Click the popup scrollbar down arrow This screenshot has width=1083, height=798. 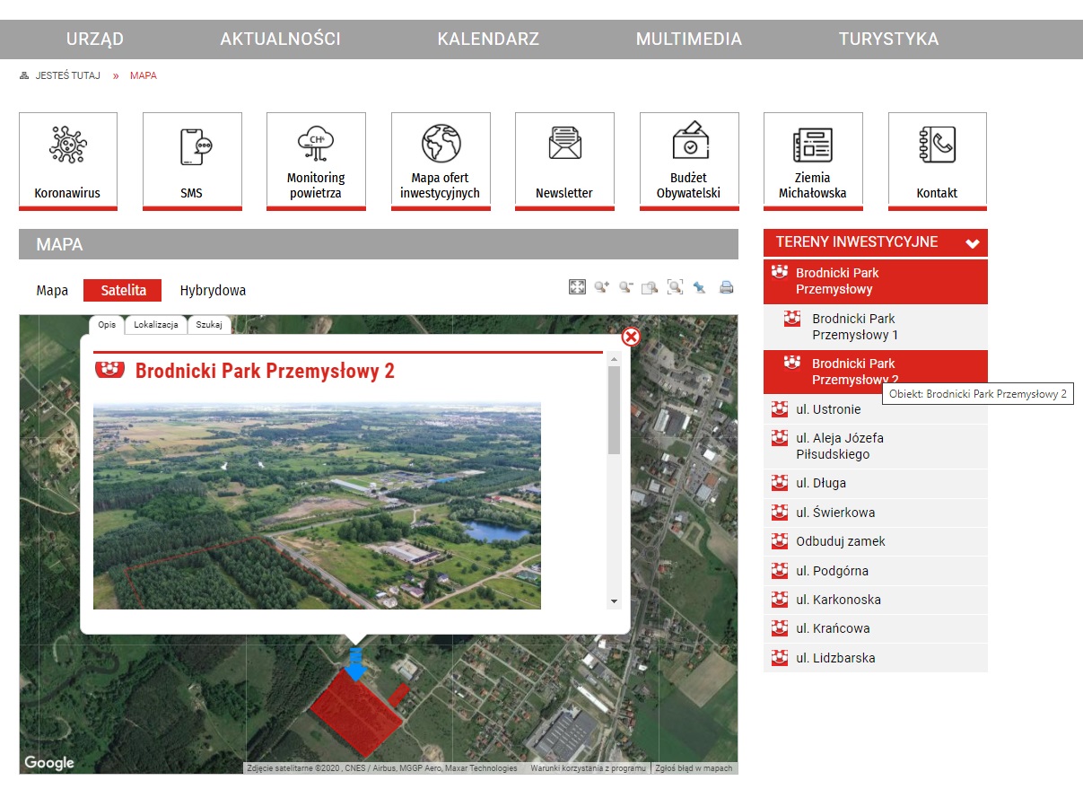614,601
